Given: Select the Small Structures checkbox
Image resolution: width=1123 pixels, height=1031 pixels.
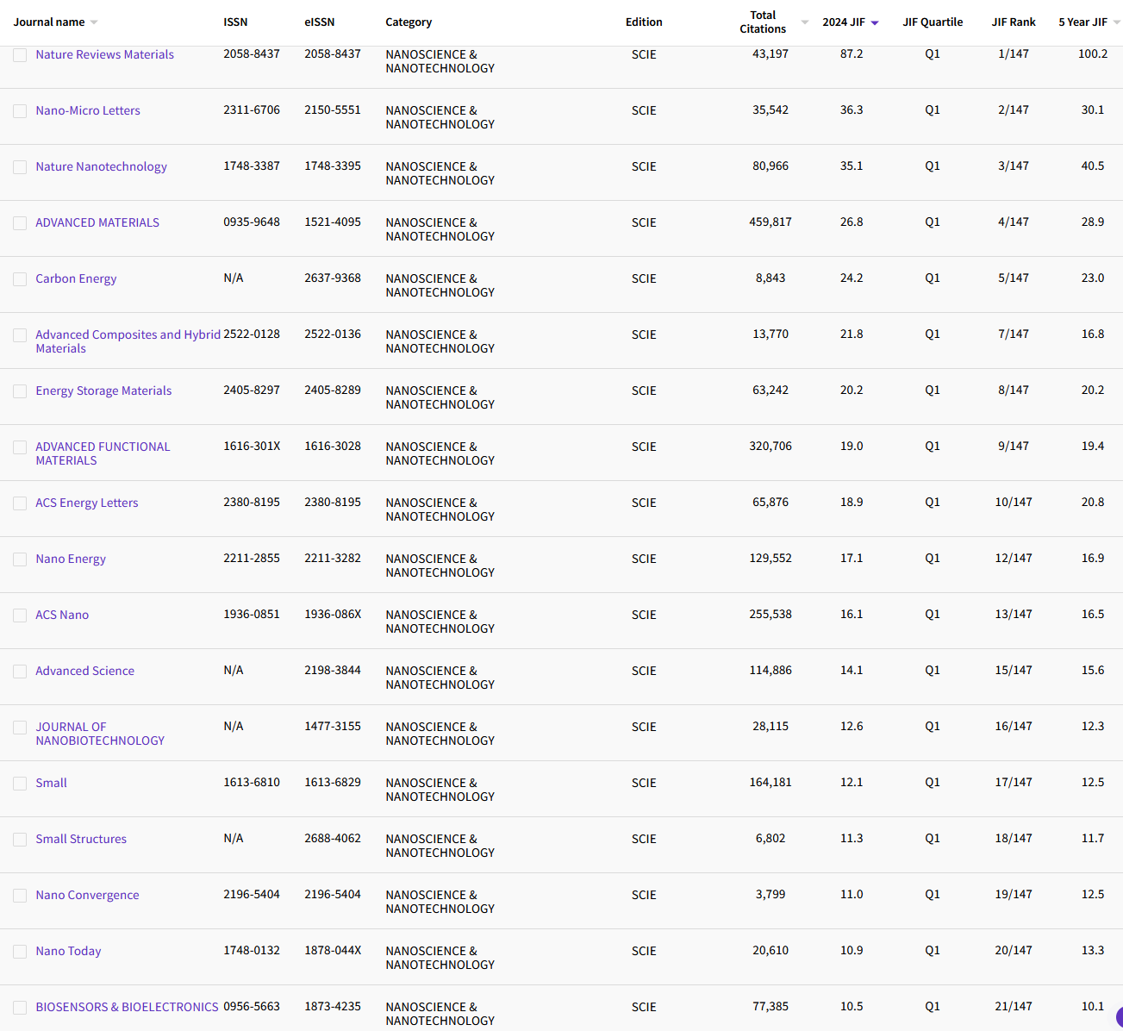Looking at the screenshot, I should [20, 840].
